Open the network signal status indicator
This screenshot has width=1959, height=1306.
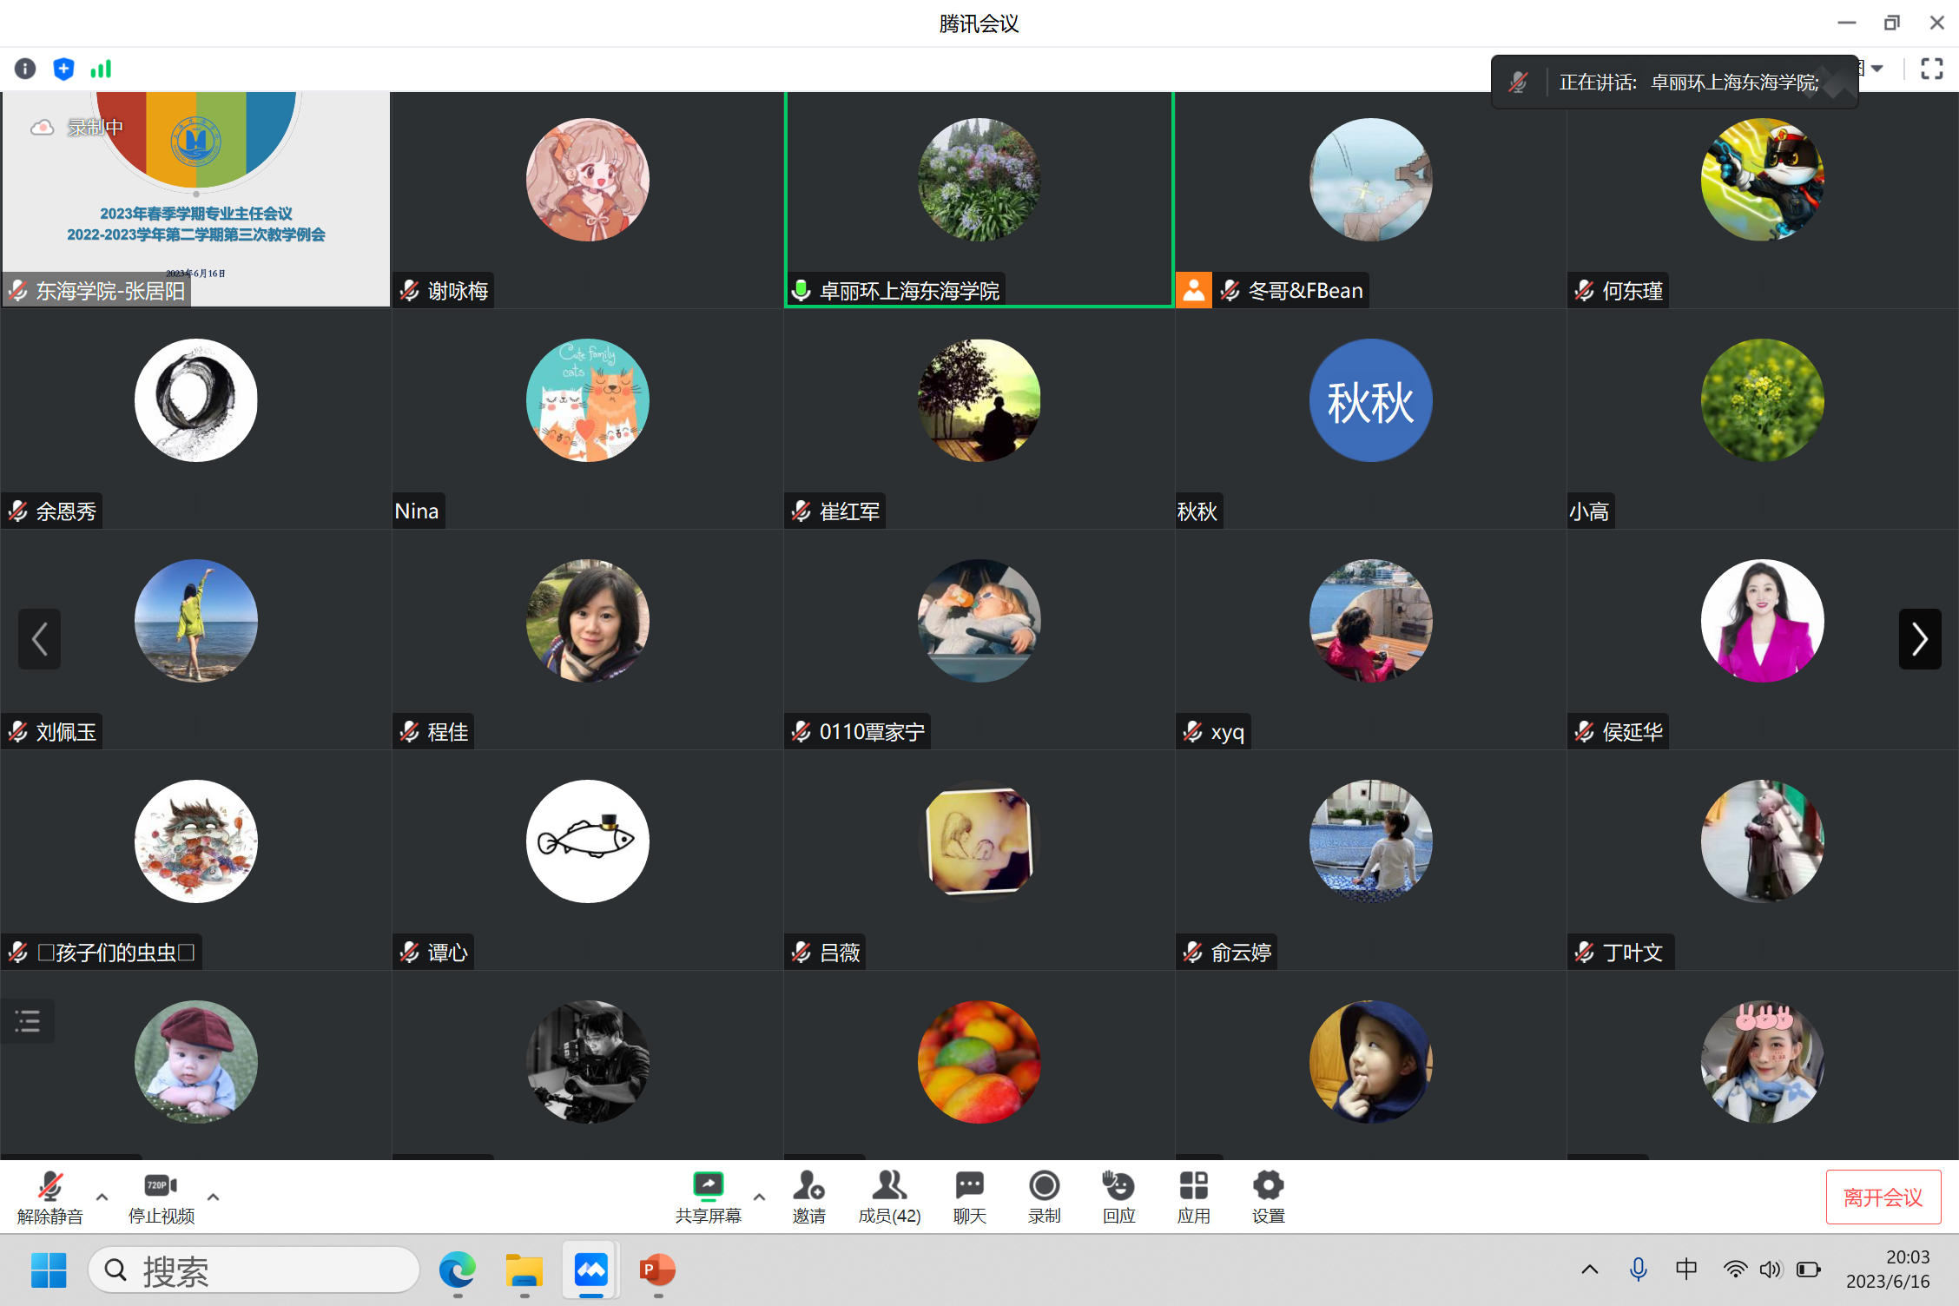101,69
